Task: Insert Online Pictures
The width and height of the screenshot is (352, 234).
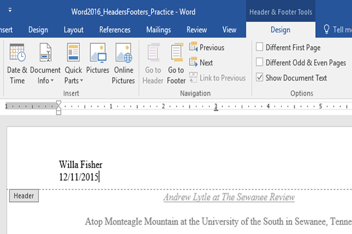Action: pos(123,64)
